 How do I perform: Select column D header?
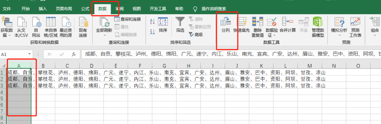(x=92, y=66)
